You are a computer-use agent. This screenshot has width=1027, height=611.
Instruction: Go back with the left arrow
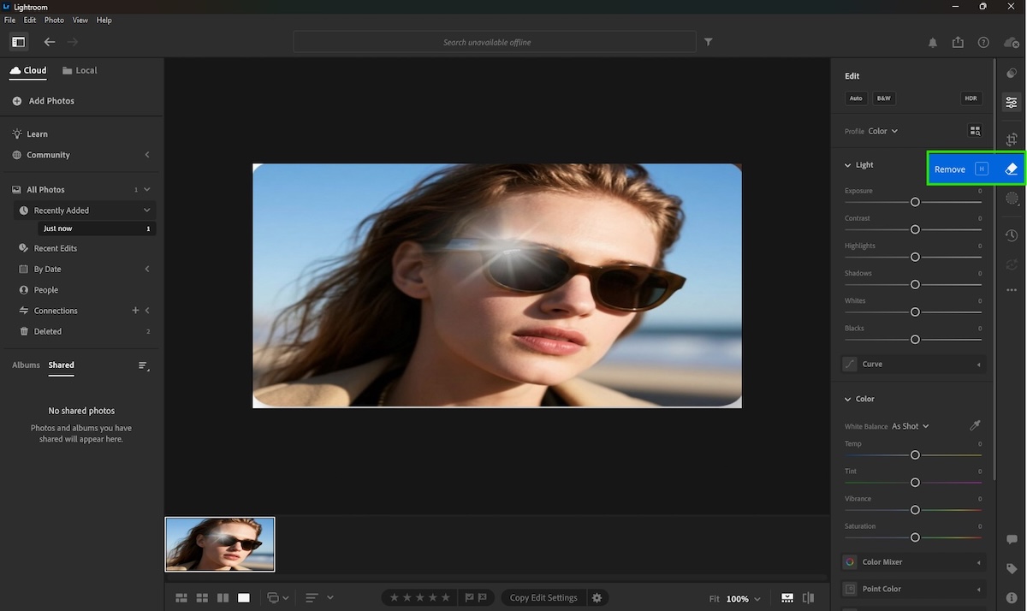tap(49, 42)
